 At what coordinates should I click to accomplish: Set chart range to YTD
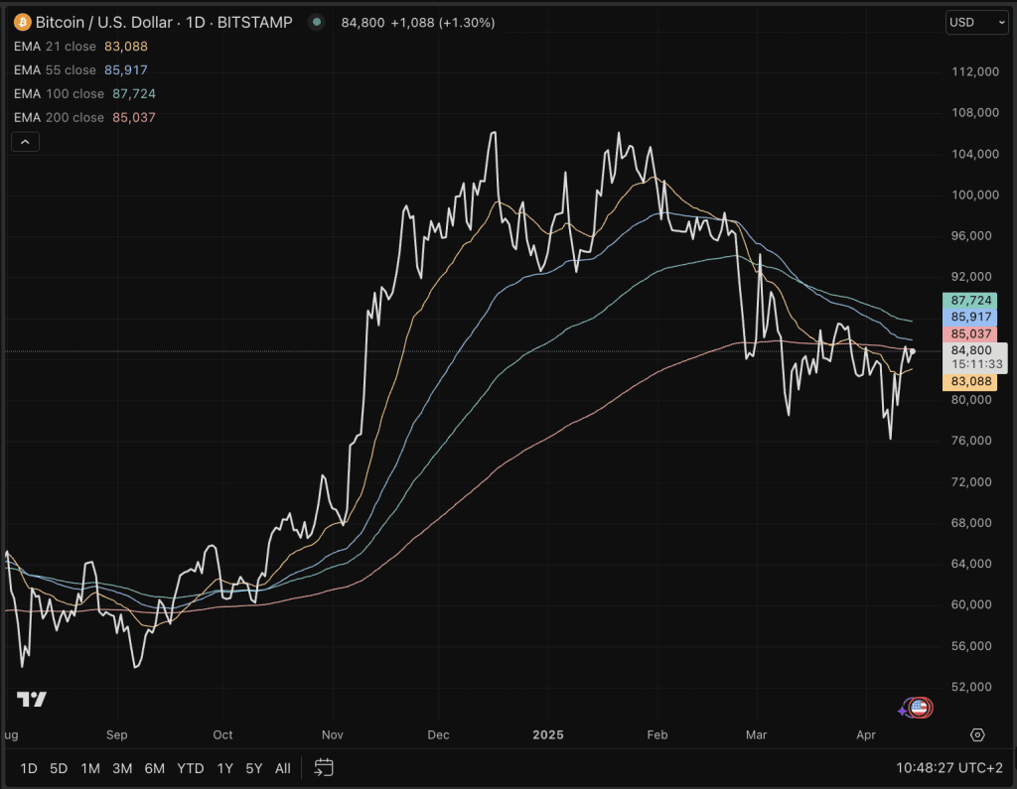(x=191, y=768)
